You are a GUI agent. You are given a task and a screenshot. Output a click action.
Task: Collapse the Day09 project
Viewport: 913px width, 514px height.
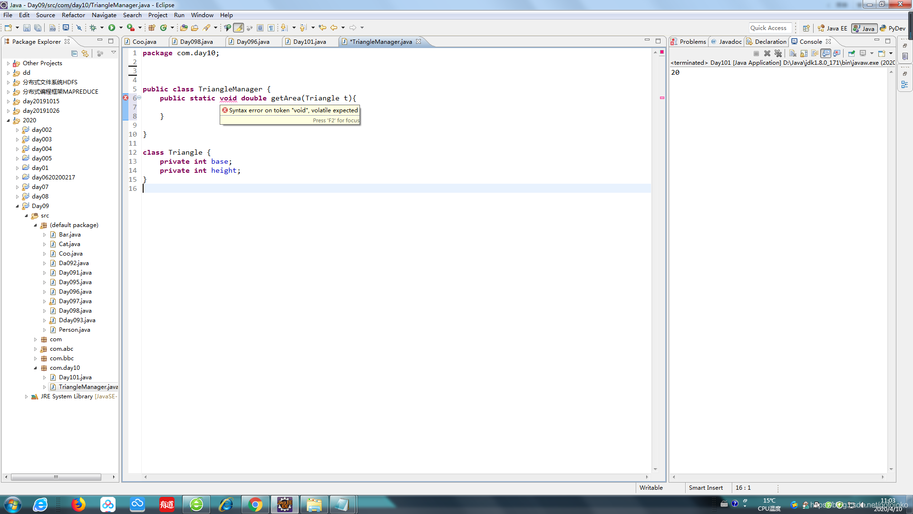pyautogui.click(x=18, y=206)
